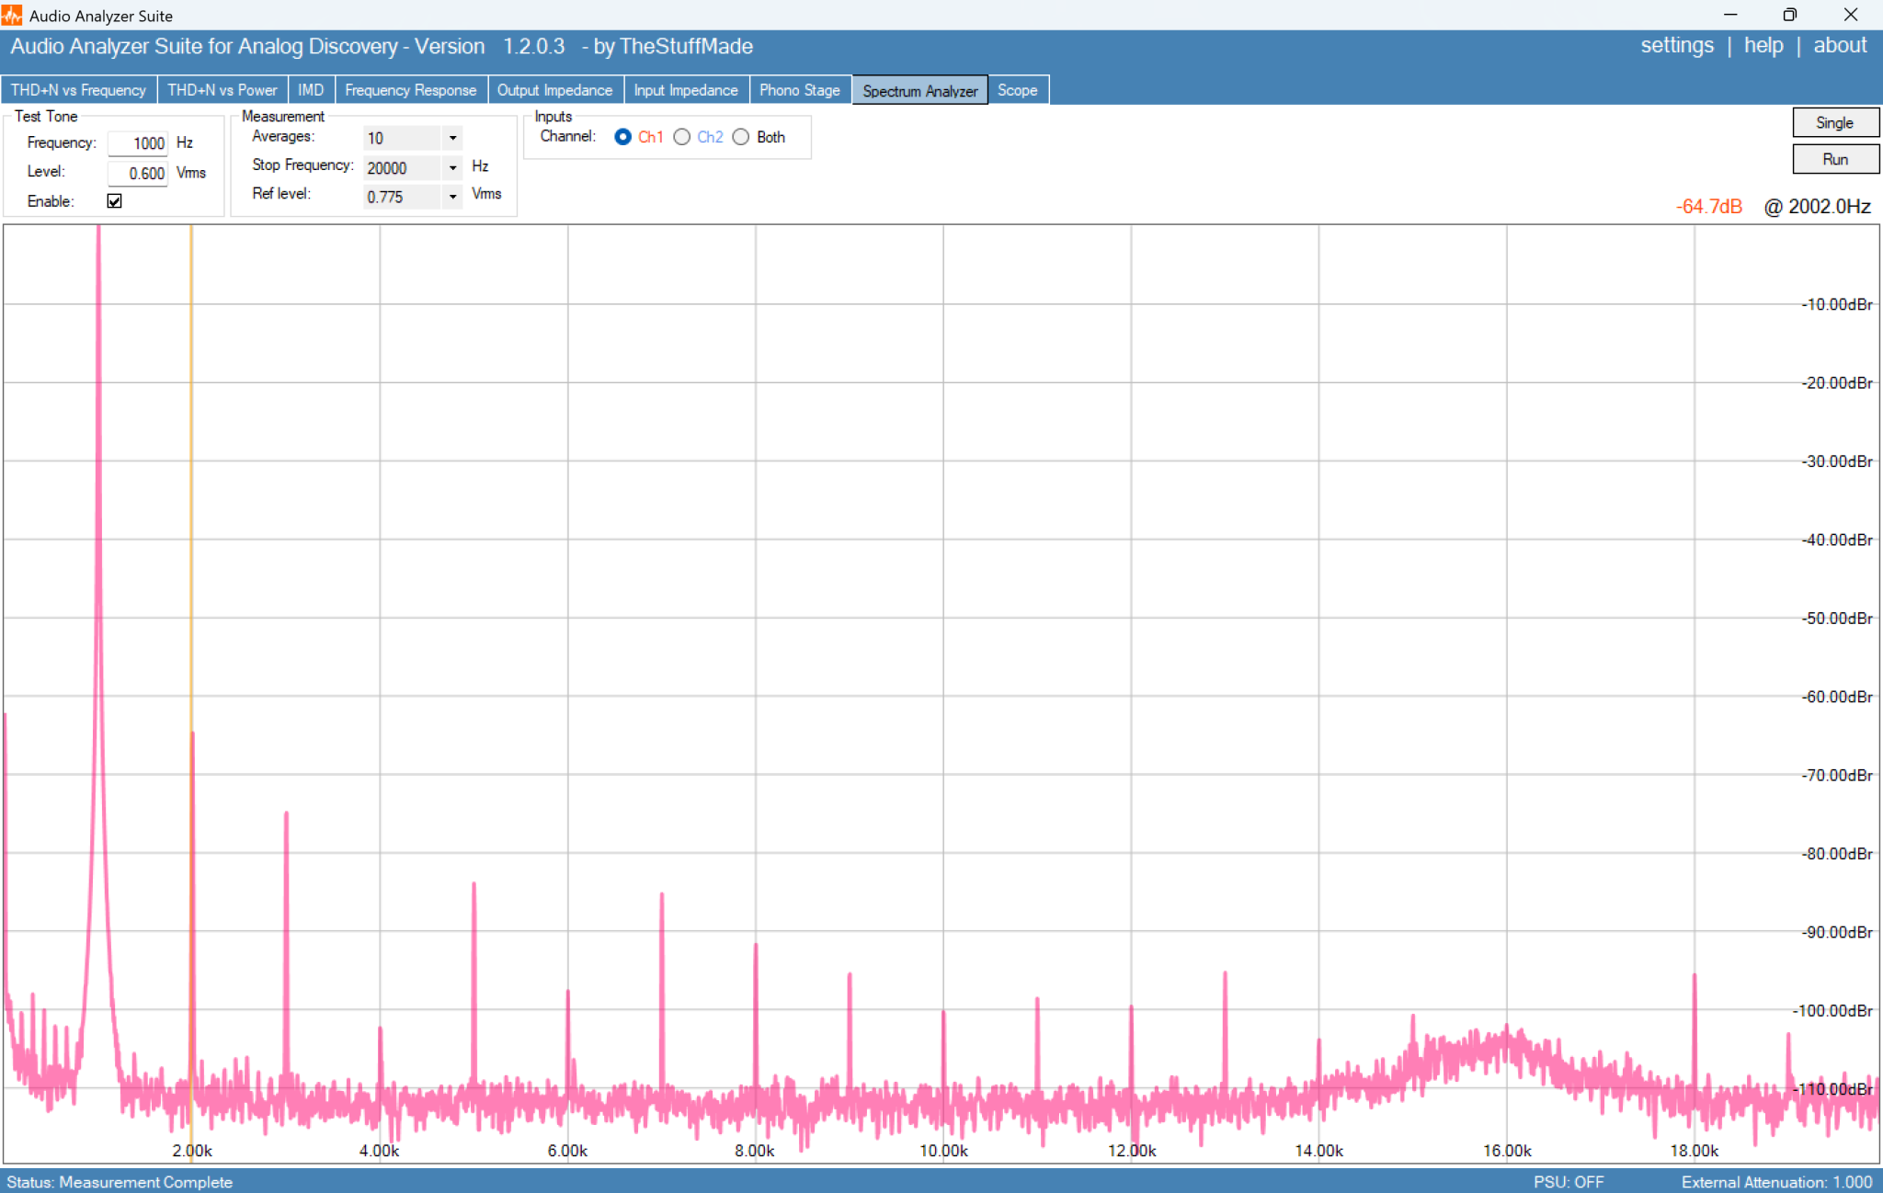Click the Single measurement button
Screen dimensions: 1883x1193
click(x=1835, y=122)
